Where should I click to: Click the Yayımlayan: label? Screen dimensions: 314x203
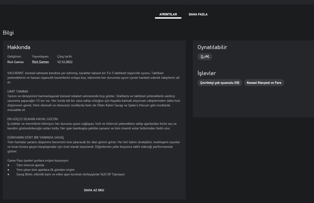pyautogui.click(x=40, y=57)
